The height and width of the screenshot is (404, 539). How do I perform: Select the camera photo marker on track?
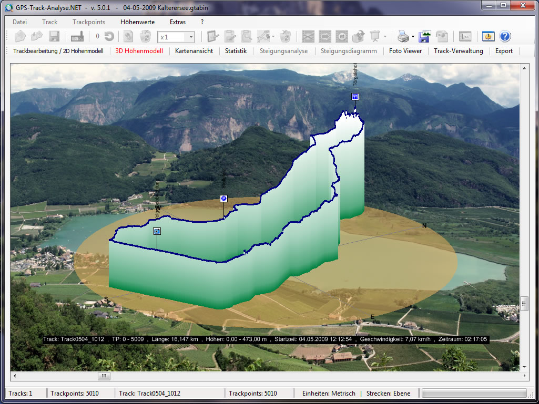(x=157, y=231)
